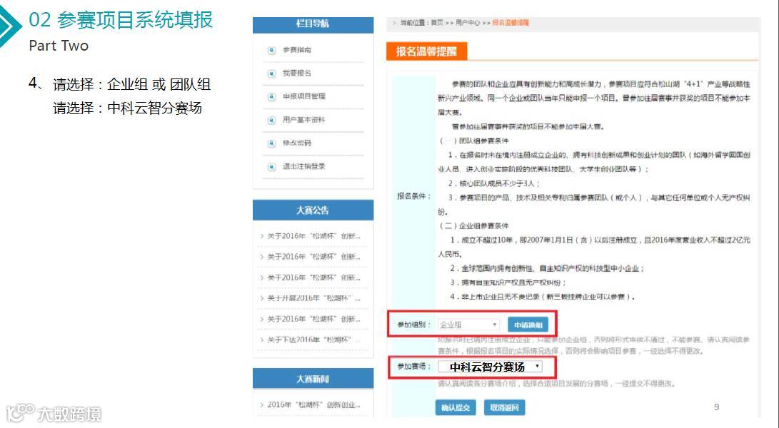Click the 报名温馨提醒 orange heading tab

[x=426, y=51]
